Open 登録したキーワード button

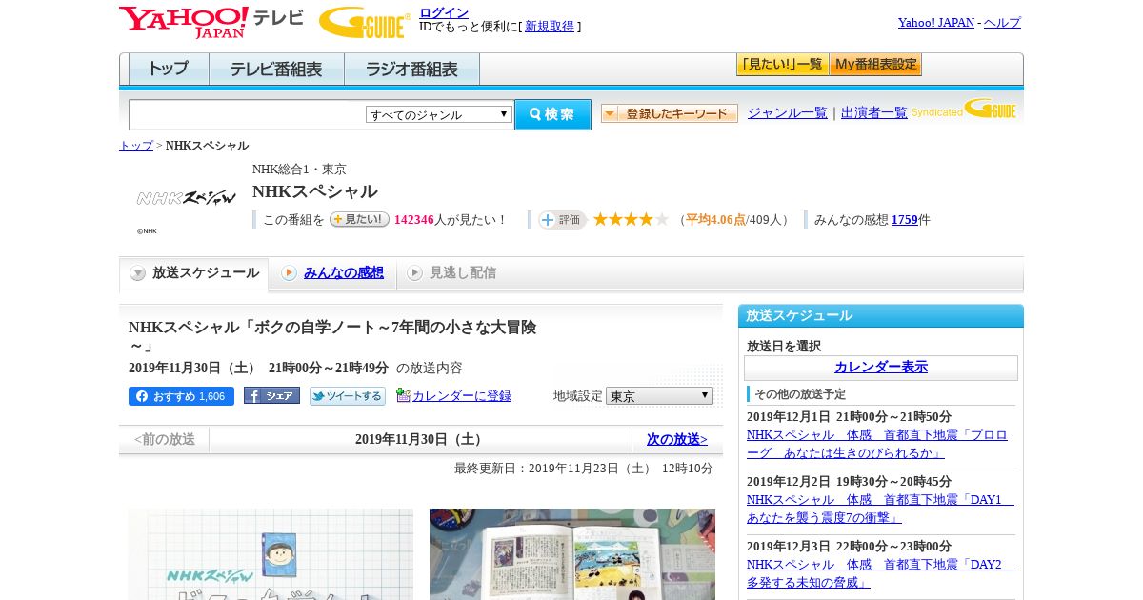point(670,113)
